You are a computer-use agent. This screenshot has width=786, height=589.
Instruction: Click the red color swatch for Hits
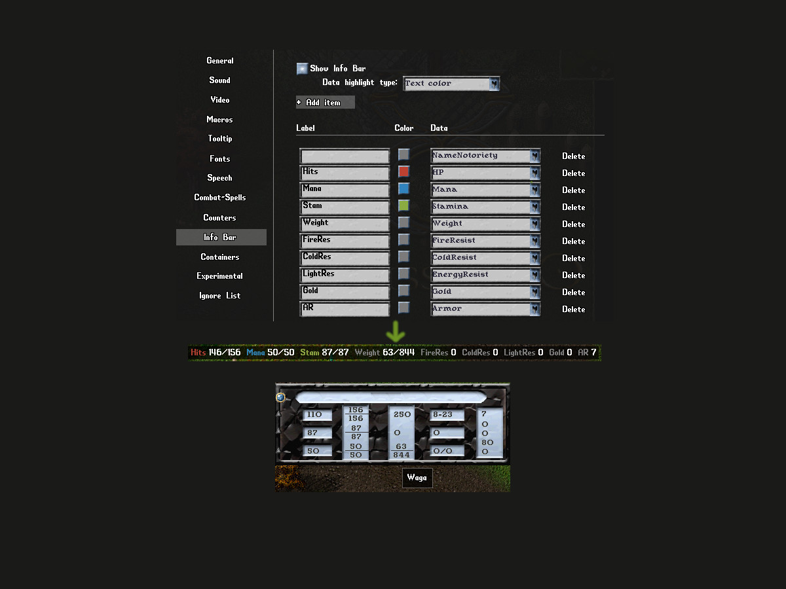[404, 172]
